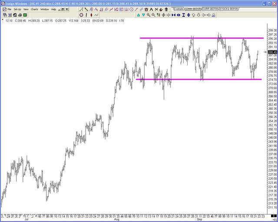Click the Aug label on the date axis
Image resolution: width=278 pixels, height=222 pixels.
pyautogui.click(x=116, y=219)
